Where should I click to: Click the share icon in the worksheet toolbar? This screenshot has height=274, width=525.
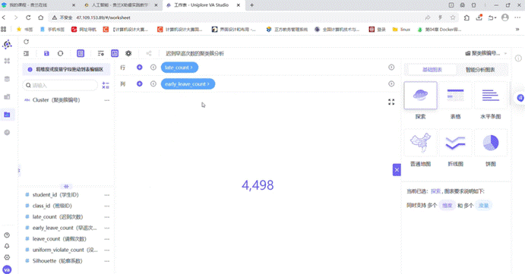[x=149, y=54]
